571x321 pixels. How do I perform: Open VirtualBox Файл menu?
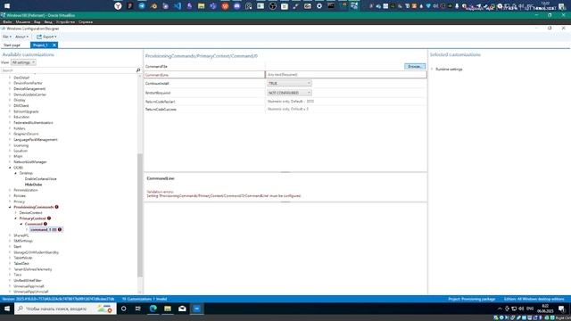pyautogui.click(x=7, y=21)
